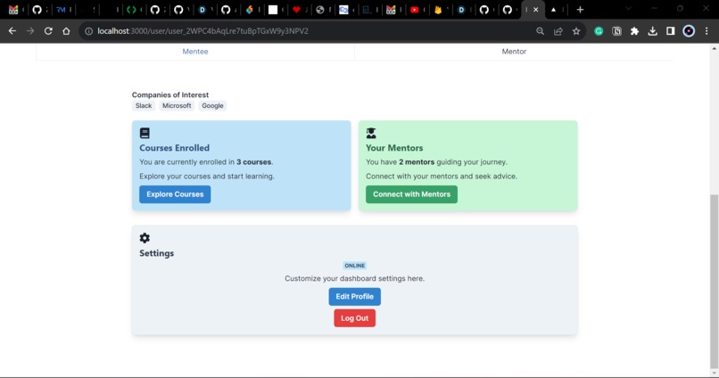Click the ONLINE status badge
The width and height of the screenshot is (719, 378).
click(x=354, y=266)
